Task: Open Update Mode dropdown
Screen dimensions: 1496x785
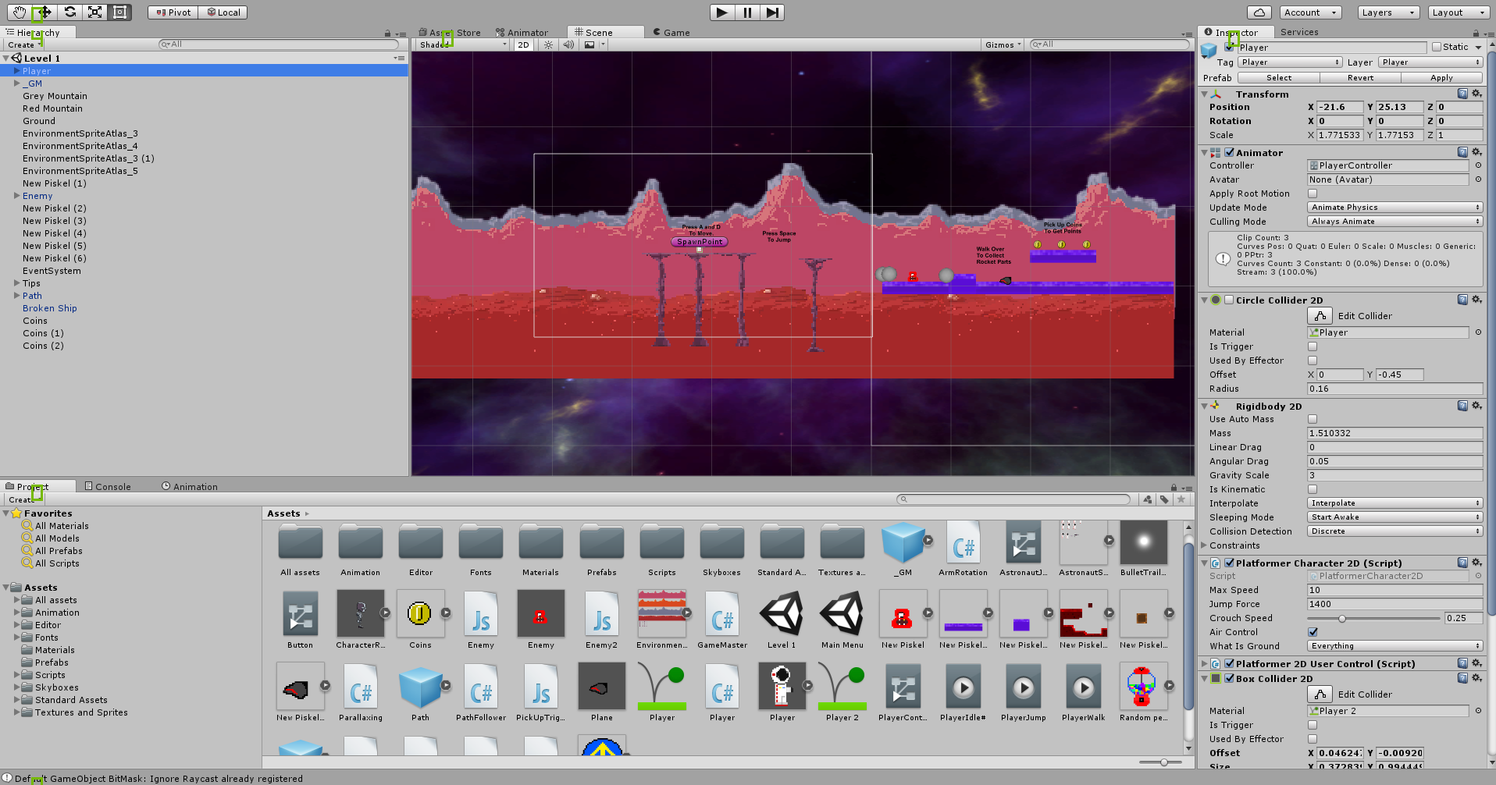Action: click(1394, 208)
